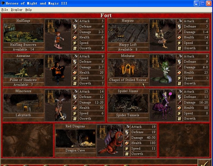Click the Minotaurs Damage arrow icon
Image resolution: width=213 pixels, height=166 pixels.
point(75,102)
